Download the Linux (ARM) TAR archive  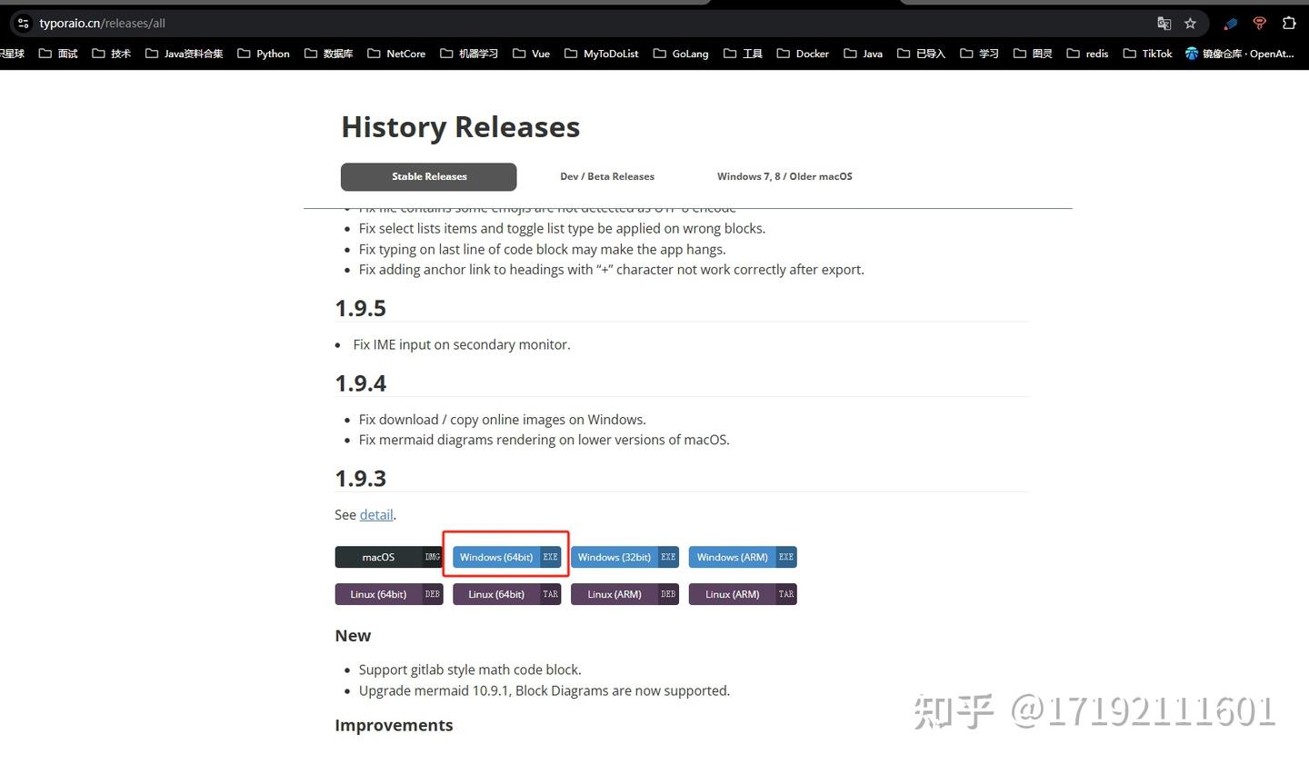[743, 594]
